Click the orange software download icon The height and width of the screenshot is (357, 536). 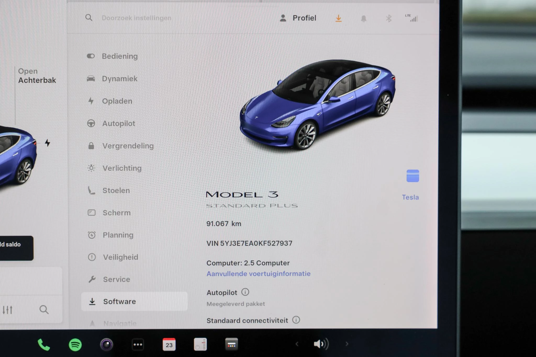point(339,18)
